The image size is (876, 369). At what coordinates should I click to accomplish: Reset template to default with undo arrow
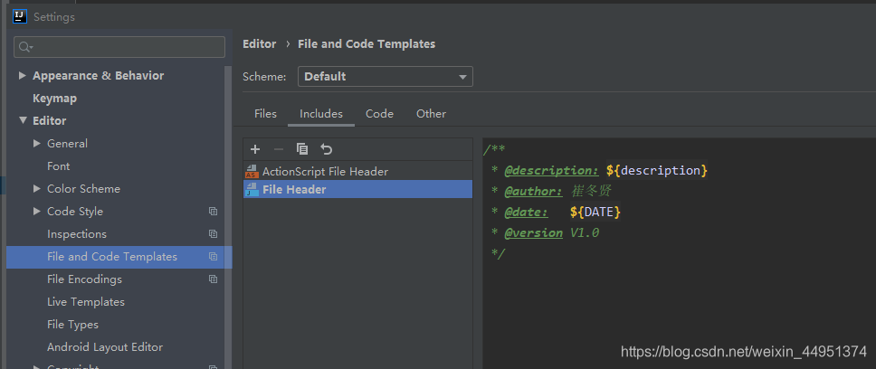[x=327, y=149]
